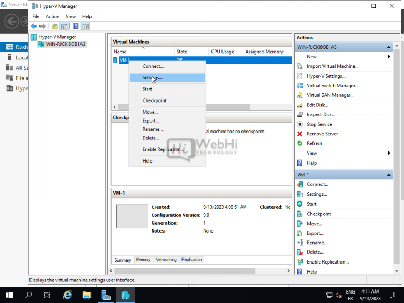This screenshot has height=303, width=404.
Task: Open Hyper-V Manager from the taskbar
Action: [126, 295]
